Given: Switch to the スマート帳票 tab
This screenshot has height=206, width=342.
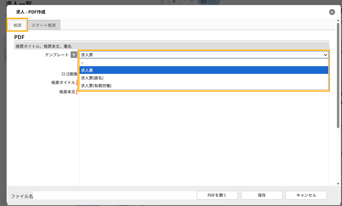Looking at the screenshot, I should 44,25.
